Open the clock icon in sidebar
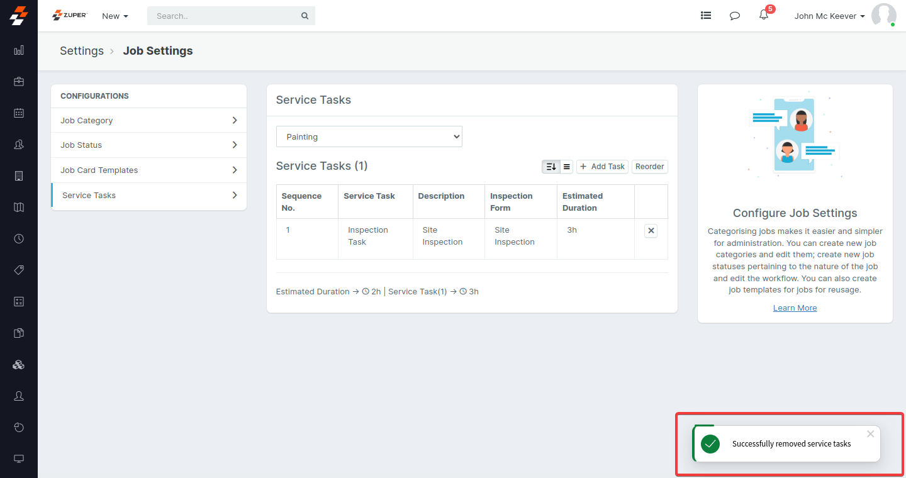 19,238
